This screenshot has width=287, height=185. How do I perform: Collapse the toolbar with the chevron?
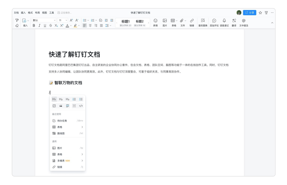click(272, 23)
